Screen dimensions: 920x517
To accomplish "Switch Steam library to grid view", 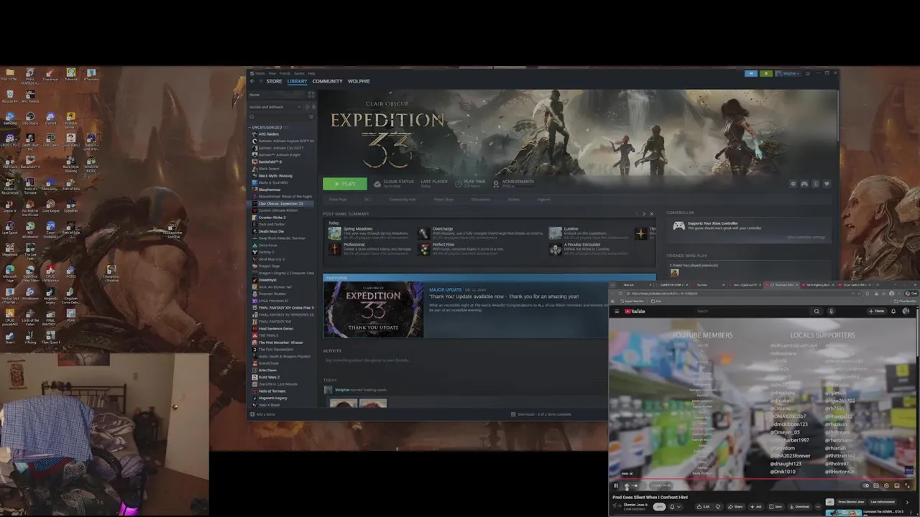I will coord(311,95).
